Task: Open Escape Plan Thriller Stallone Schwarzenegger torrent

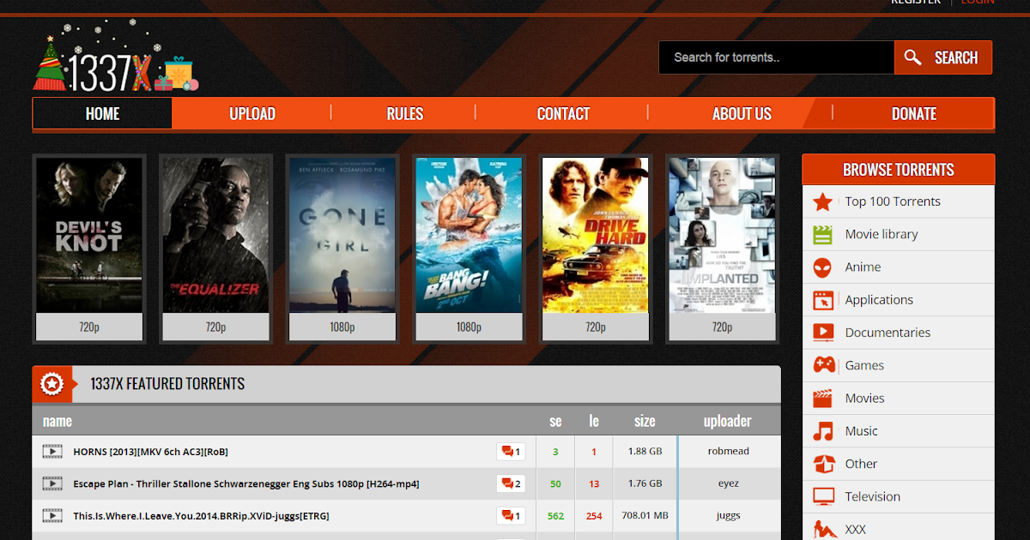Action: point(246,483)
